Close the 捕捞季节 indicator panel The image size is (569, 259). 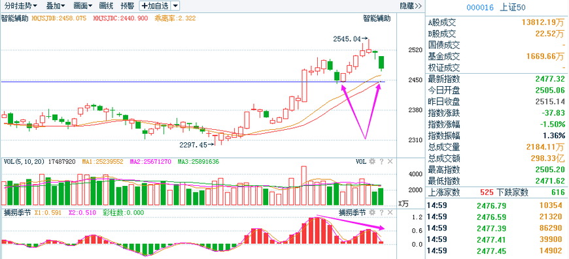390,213
